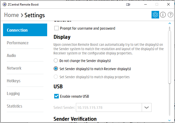175x123 pixels.
Task: Open the Performance settings tab
Action: (x=25, y=43)
